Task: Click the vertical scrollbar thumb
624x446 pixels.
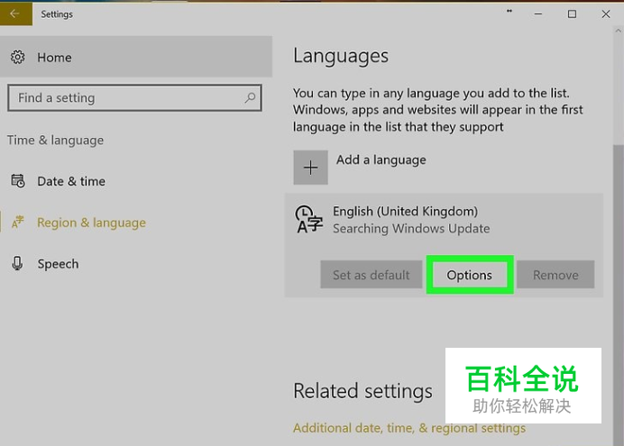Action: pos(618,294)
